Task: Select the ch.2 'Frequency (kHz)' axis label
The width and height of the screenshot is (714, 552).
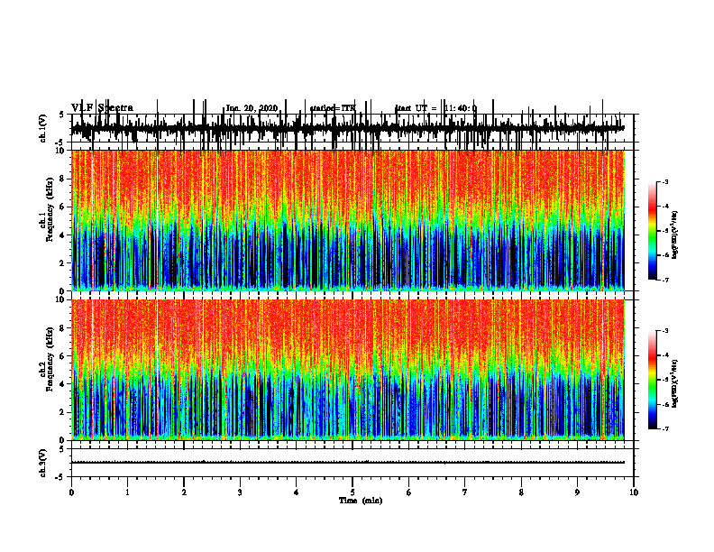Action: (x=51, y=359)
